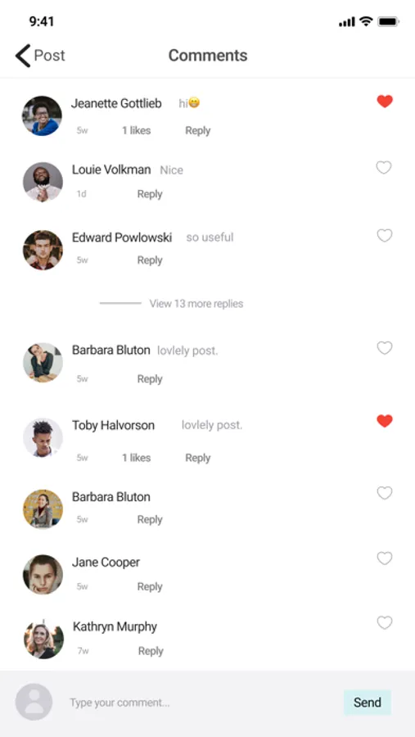Viewport: 415px width, 737px height.
Task: Open Edward Powlowski's profile picture
Action: point(43,250)
